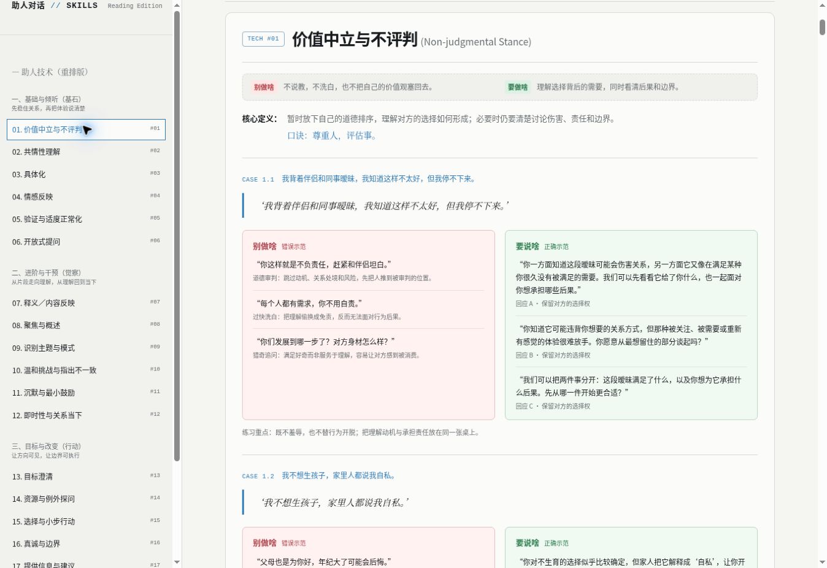827x568 pixels.
Task: Jump to 10. 温和挑战与指出不一致
Action: pyautogui.click(x=86, y=370)
